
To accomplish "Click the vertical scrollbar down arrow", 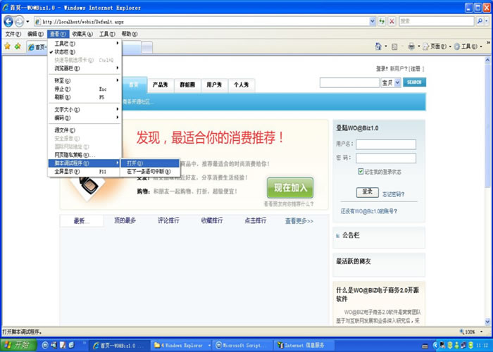I will coord(487,322).
